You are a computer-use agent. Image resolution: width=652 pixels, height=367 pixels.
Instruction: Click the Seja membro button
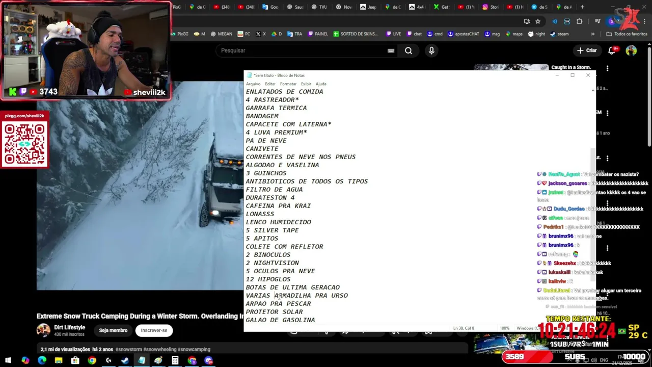point(113,330)
